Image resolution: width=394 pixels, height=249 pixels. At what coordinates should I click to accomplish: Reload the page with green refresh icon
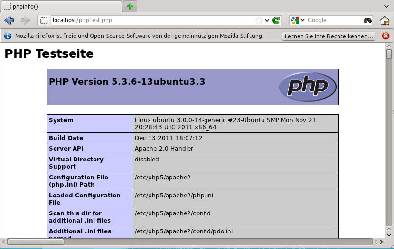coord(276,20)
